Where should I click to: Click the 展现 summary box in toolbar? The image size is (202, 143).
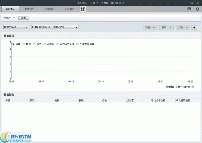166,28
